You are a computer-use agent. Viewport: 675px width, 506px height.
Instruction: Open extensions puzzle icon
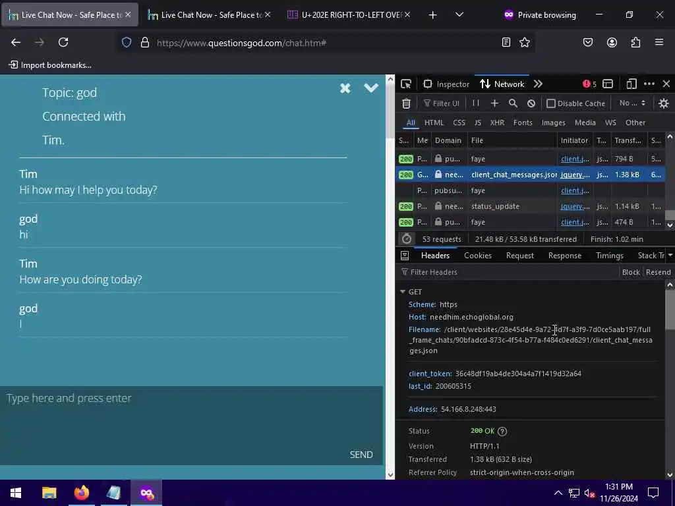[635, 42]
